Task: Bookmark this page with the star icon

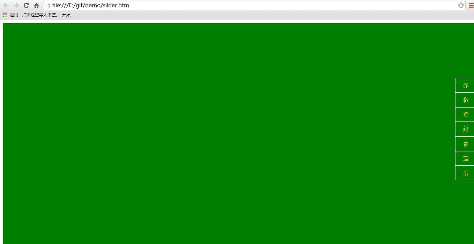Action: pyautogui.click(x=461, y=5)
